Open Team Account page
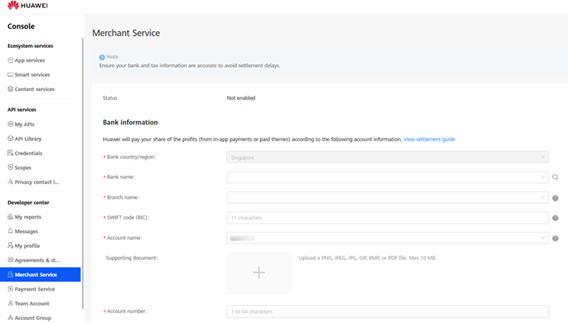The height and width of the screenshot is (323, 568). pyautogui.click(x=32, y=304)
